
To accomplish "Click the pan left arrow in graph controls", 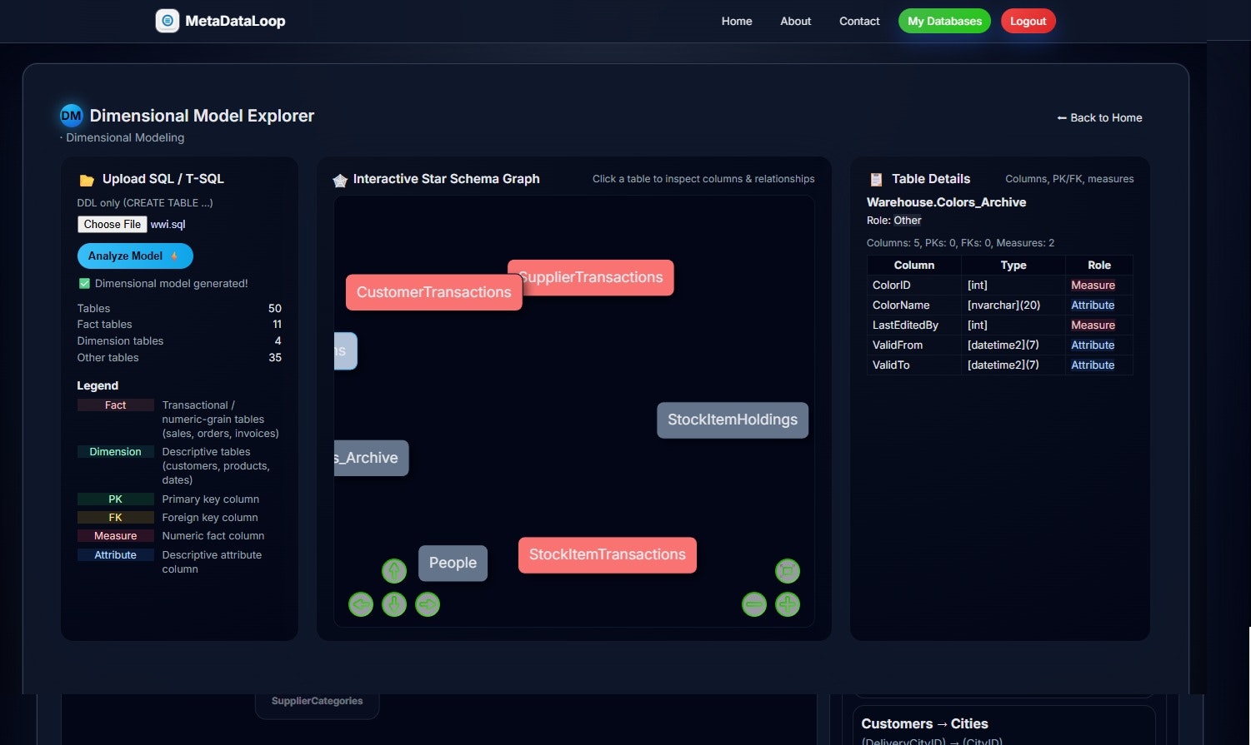I will pos(361,604).
